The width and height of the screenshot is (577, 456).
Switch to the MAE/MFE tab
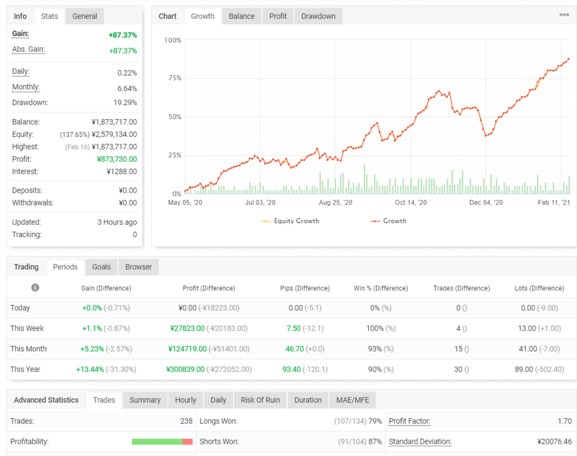coord(352,400)
